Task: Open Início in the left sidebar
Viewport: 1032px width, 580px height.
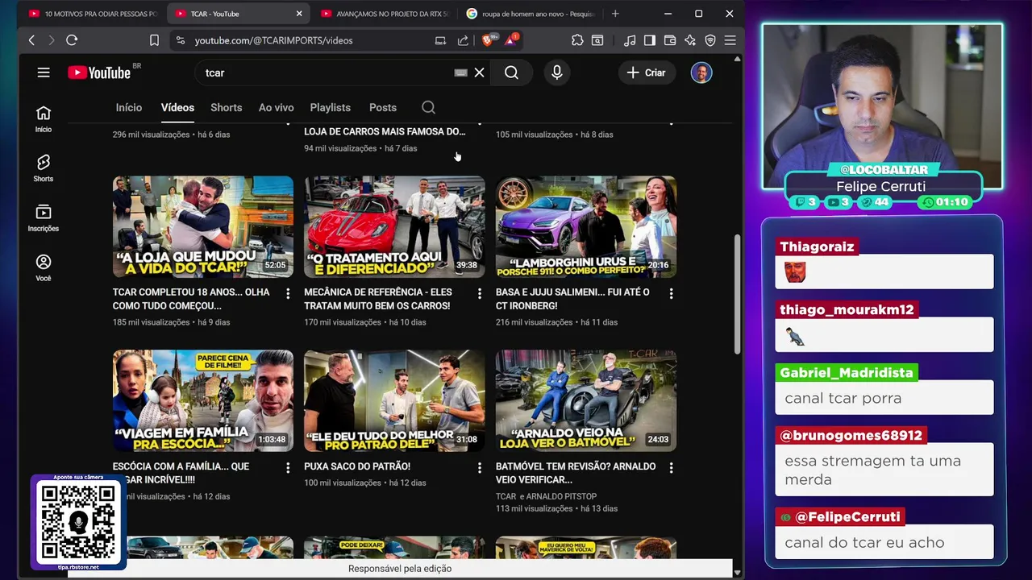Action: tap(44, 119)
